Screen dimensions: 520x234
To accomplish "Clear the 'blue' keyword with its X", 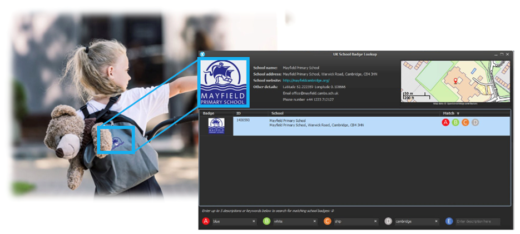I will (x=254, y=221).
